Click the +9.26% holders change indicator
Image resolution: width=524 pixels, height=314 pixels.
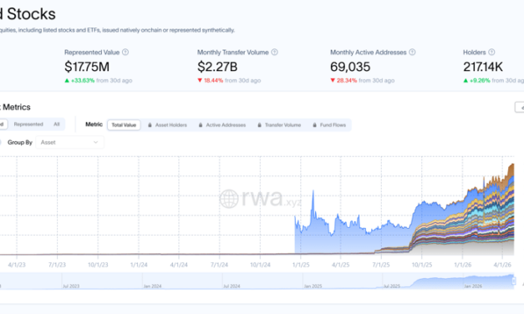click(477, 80)
